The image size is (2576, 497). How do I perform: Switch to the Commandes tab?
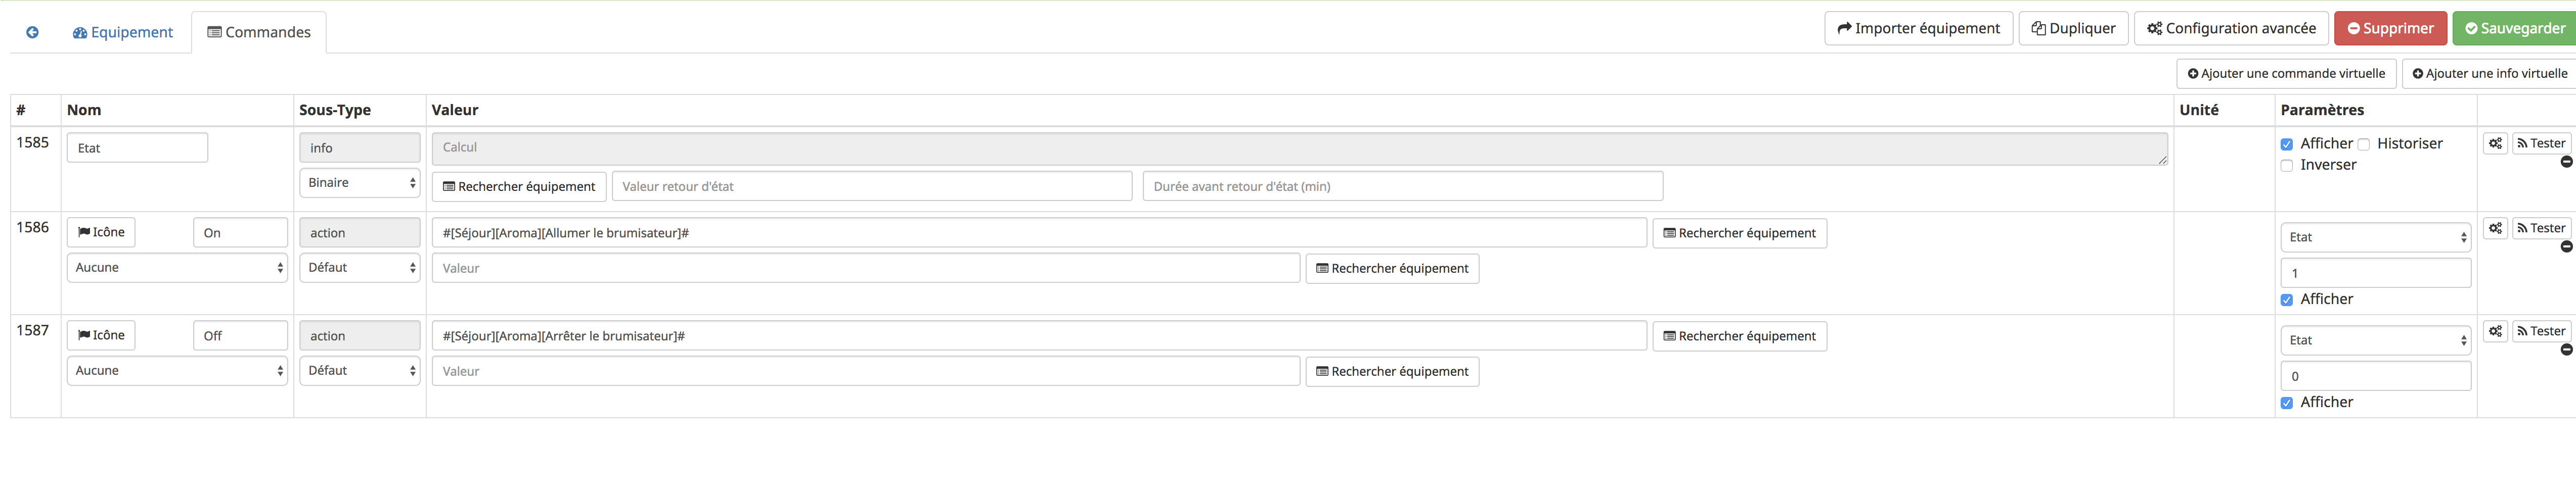point(259,32)
